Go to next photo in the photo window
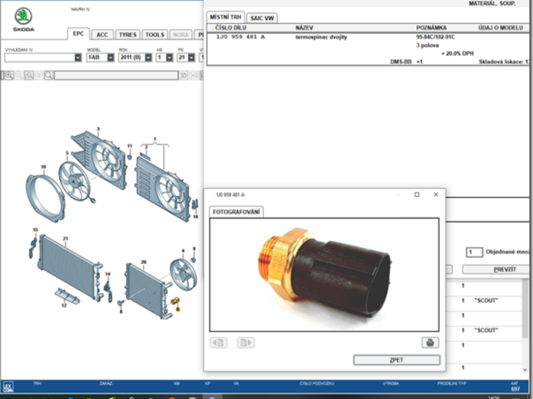 click(245, 342)
